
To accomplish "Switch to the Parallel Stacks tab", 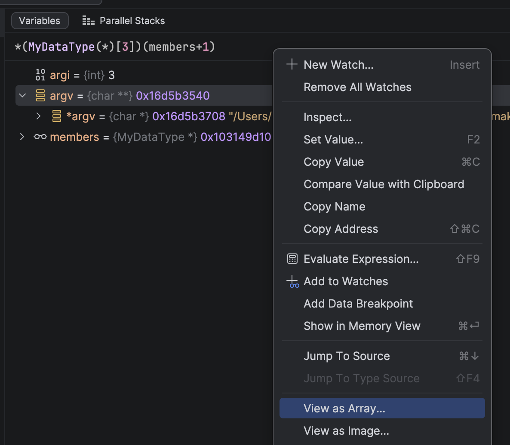I will point(123,21).
